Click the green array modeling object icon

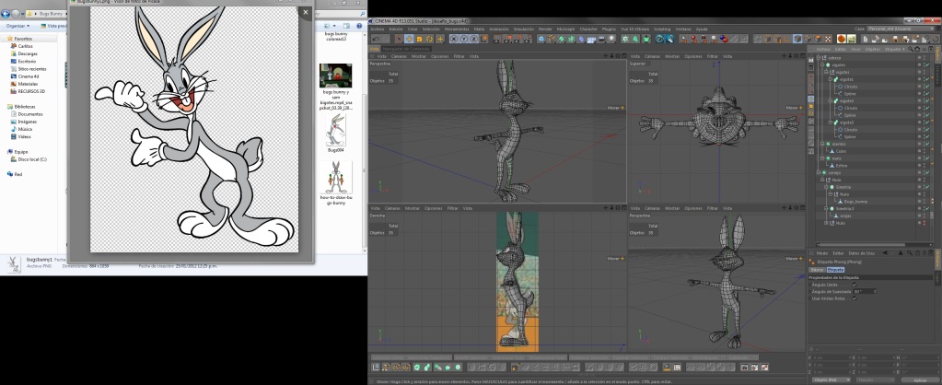point(571,39)
